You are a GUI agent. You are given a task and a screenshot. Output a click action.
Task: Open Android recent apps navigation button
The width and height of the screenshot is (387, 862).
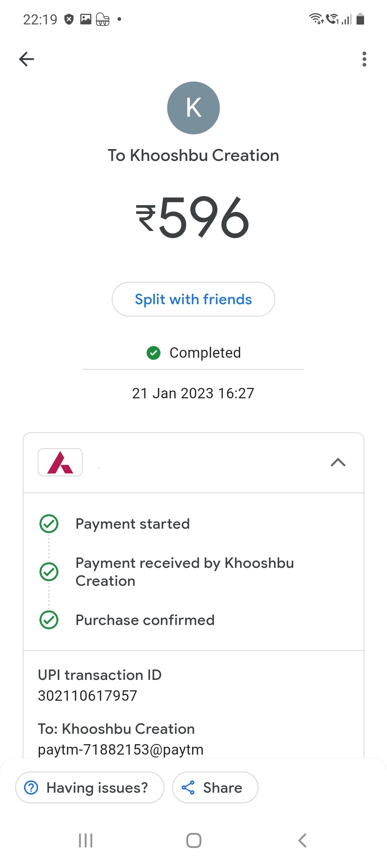coord(86,840)
